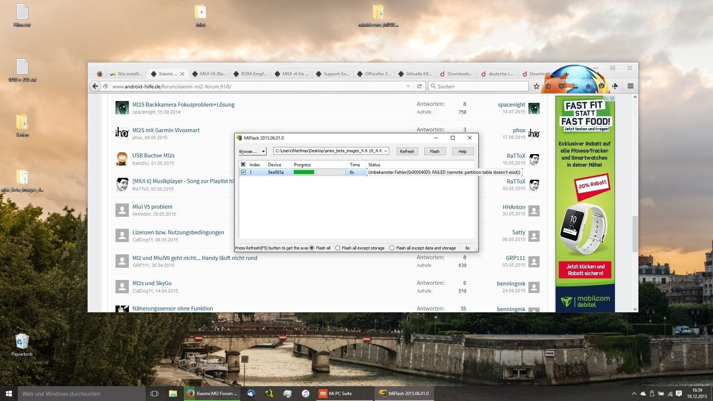Go to the Firefox home page icon
The height and width of the screenshot is (401, 713).
click(588, 86)
